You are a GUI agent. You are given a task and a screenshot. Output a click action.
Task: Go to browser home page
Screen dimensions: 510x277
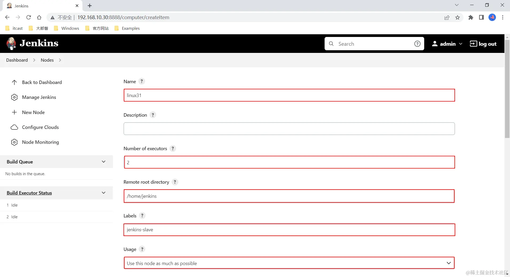pyautogui.click(x=39, y=17)
